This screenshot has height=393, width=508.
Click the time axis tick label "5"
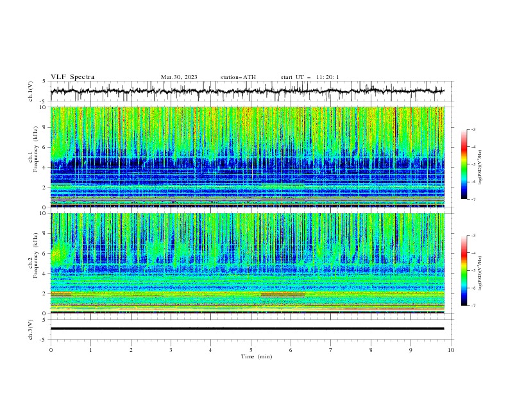(251, 350)
